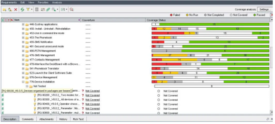
Task: Click folder icon of 476-SMS Management
Action: pos(27,56)
